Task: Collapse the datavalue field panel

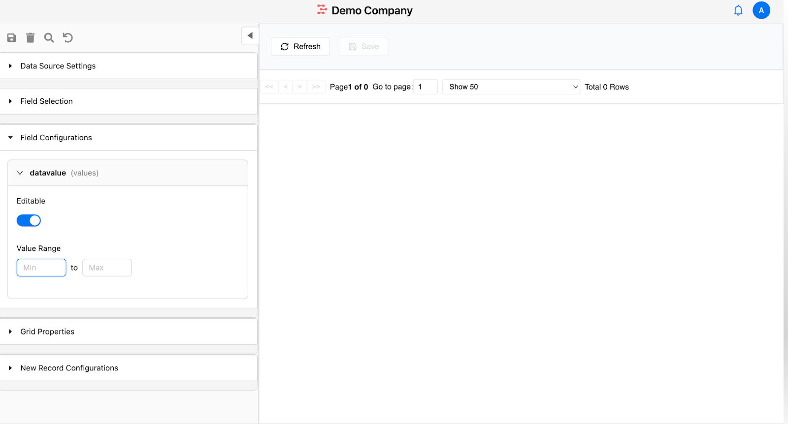Action: pos(128,173)
